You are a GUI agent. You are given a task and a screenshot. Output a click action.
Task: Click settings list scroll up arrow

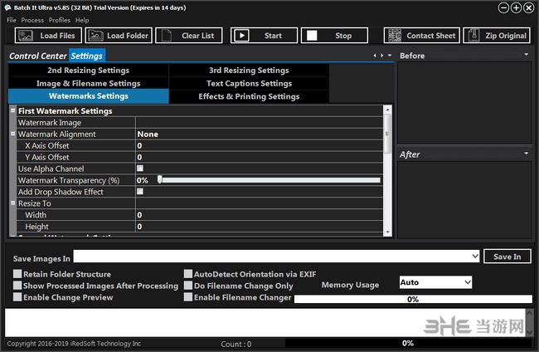[387, 110]
